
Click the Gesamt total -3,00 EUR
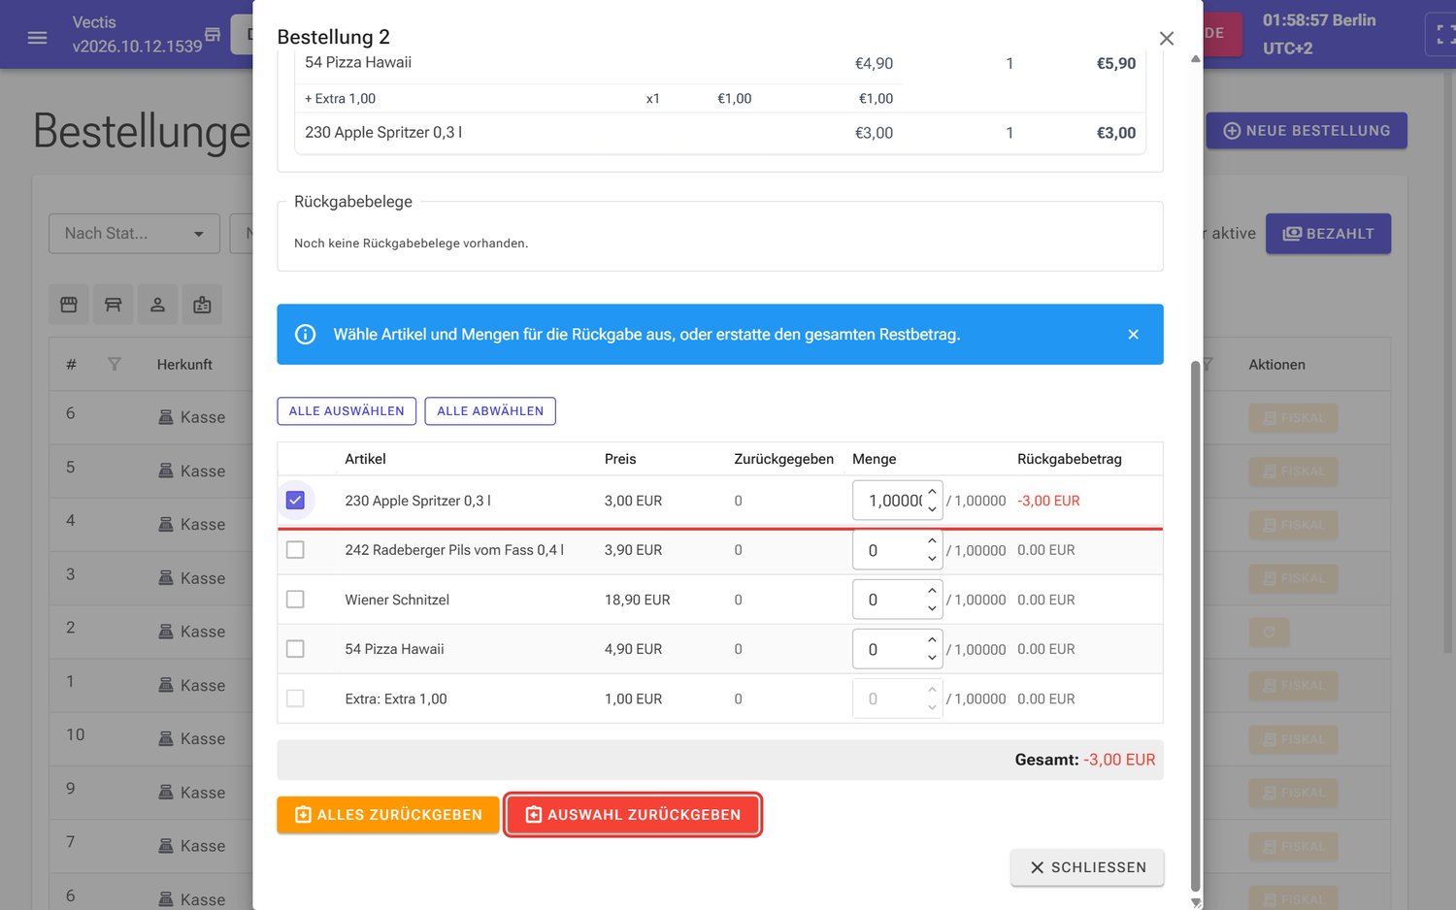click(x=1085, y=760)
